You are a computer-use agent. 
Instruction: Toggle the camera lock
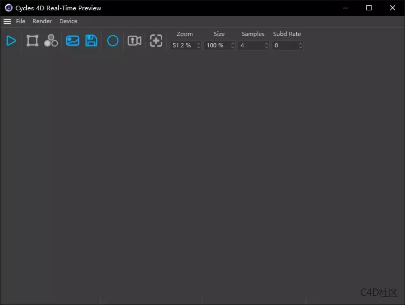coord(134,41)
